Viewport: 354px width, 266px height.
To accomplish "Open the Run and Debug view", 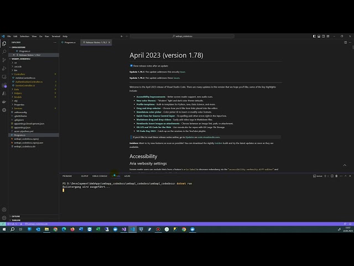I will [4, 69].
